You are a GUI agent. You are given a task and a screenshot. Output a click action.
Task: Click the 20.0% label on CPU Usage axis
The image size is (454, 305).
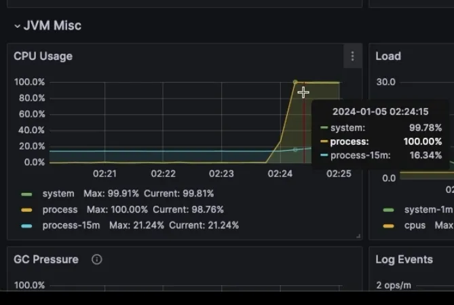(32, 146)
